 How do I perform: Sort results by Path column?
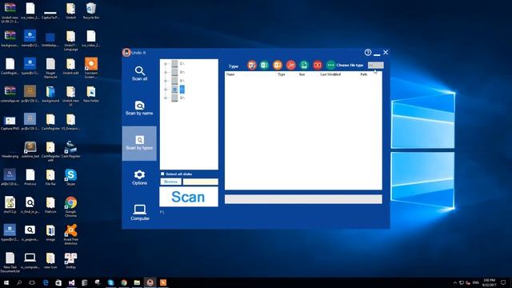point(364,74)
